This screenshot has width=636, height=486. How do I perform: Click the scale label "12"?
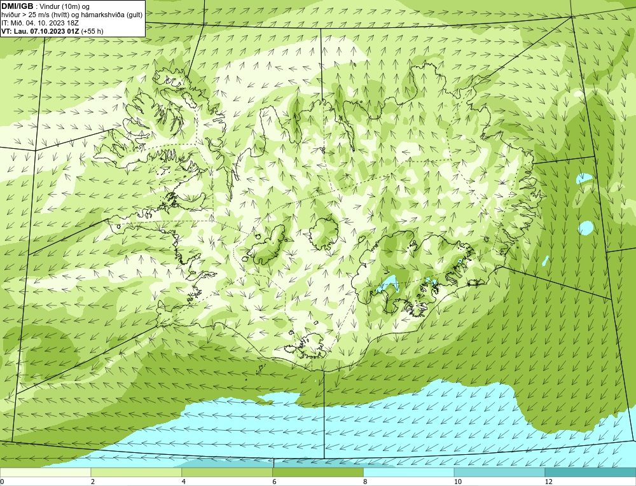(x=549, y=482)
